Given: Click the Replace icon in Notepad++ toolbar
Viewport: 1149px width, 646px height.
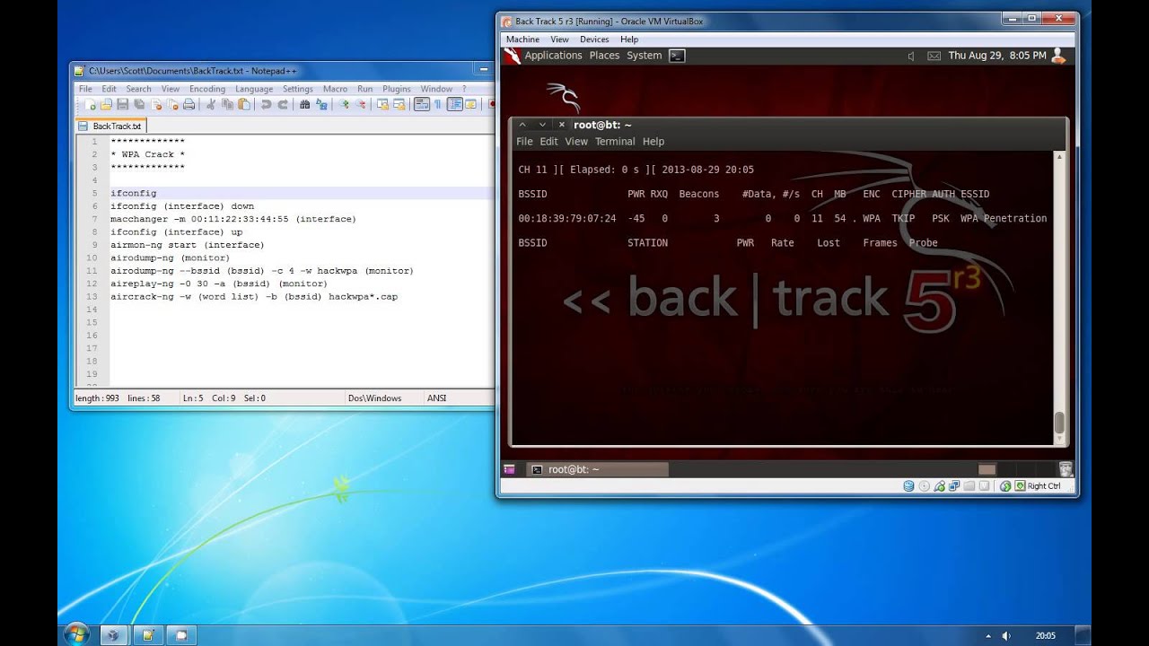Looking at the screenshot, I should point(321,104).
